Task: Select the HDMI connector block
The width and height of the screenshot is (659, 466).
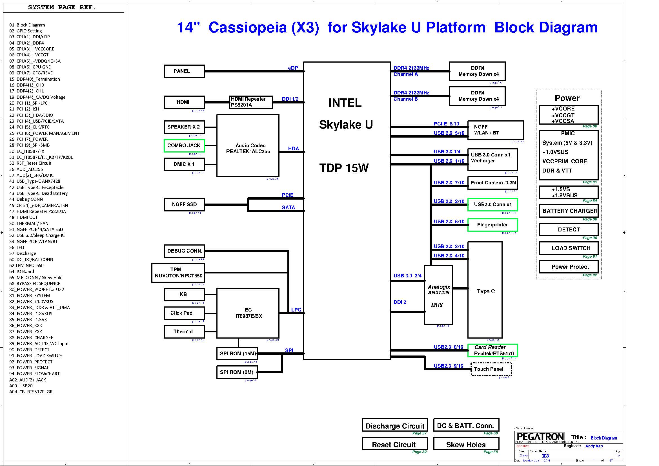Action: pyautogui.click(x=184, y=102)
